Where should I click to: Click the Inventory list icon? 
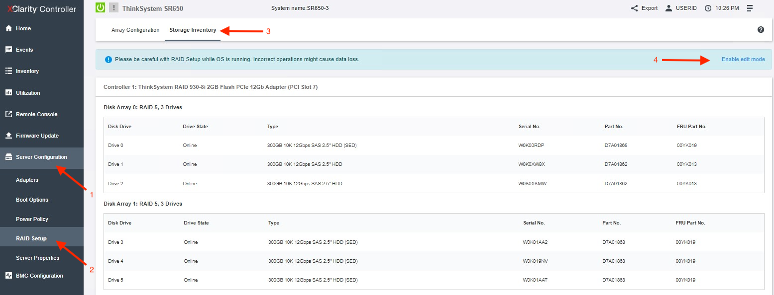pos(8,71)
